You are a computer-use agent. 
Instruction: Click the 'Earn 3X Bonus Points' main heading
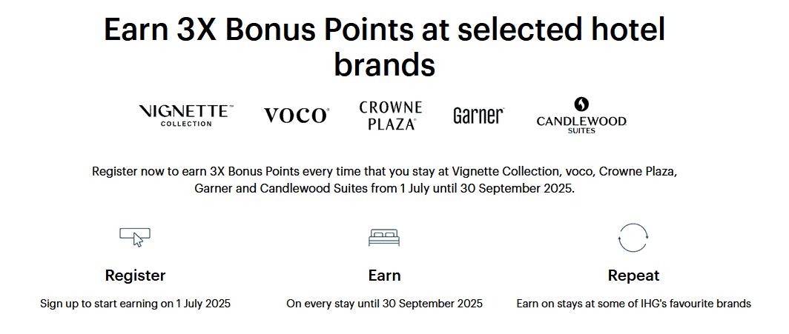point(384,30)
